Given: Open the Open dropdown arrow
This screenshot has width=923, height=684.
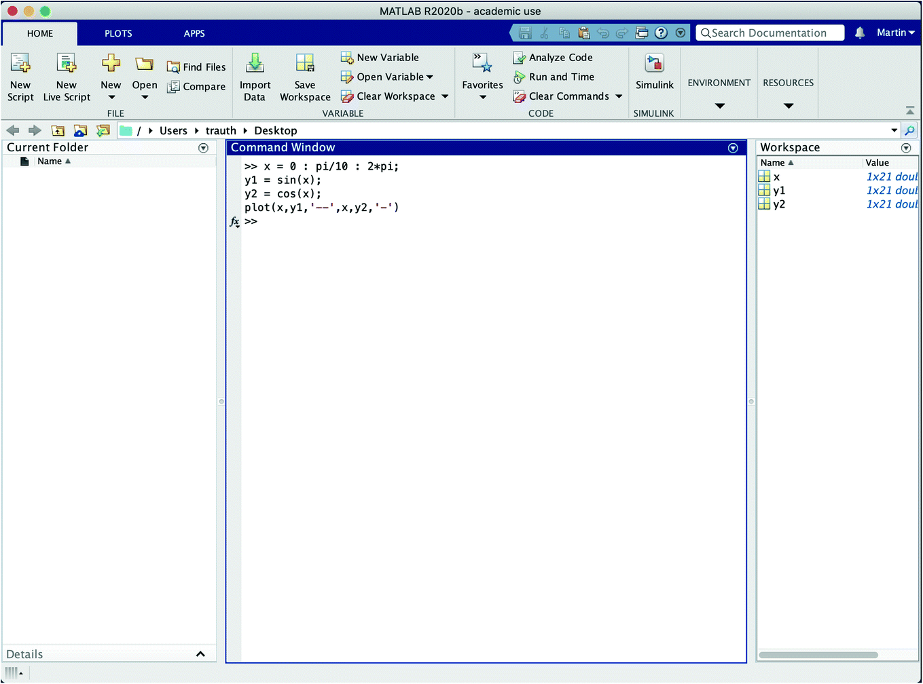Looking at the screenshot, I should pyautogui.click(x=145, y=98).
